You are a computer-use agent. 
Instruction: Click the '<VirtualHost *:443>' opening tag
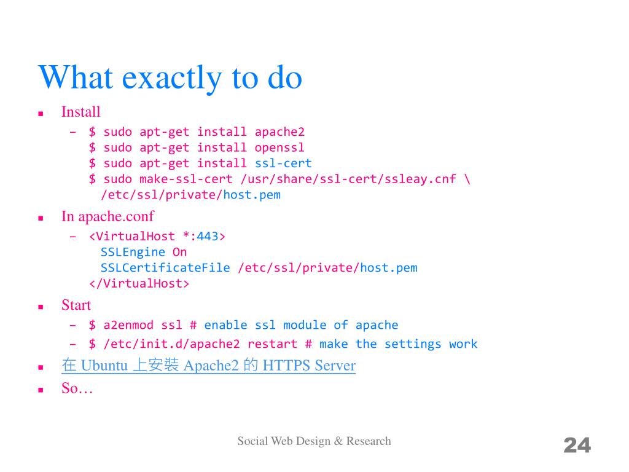157,236
